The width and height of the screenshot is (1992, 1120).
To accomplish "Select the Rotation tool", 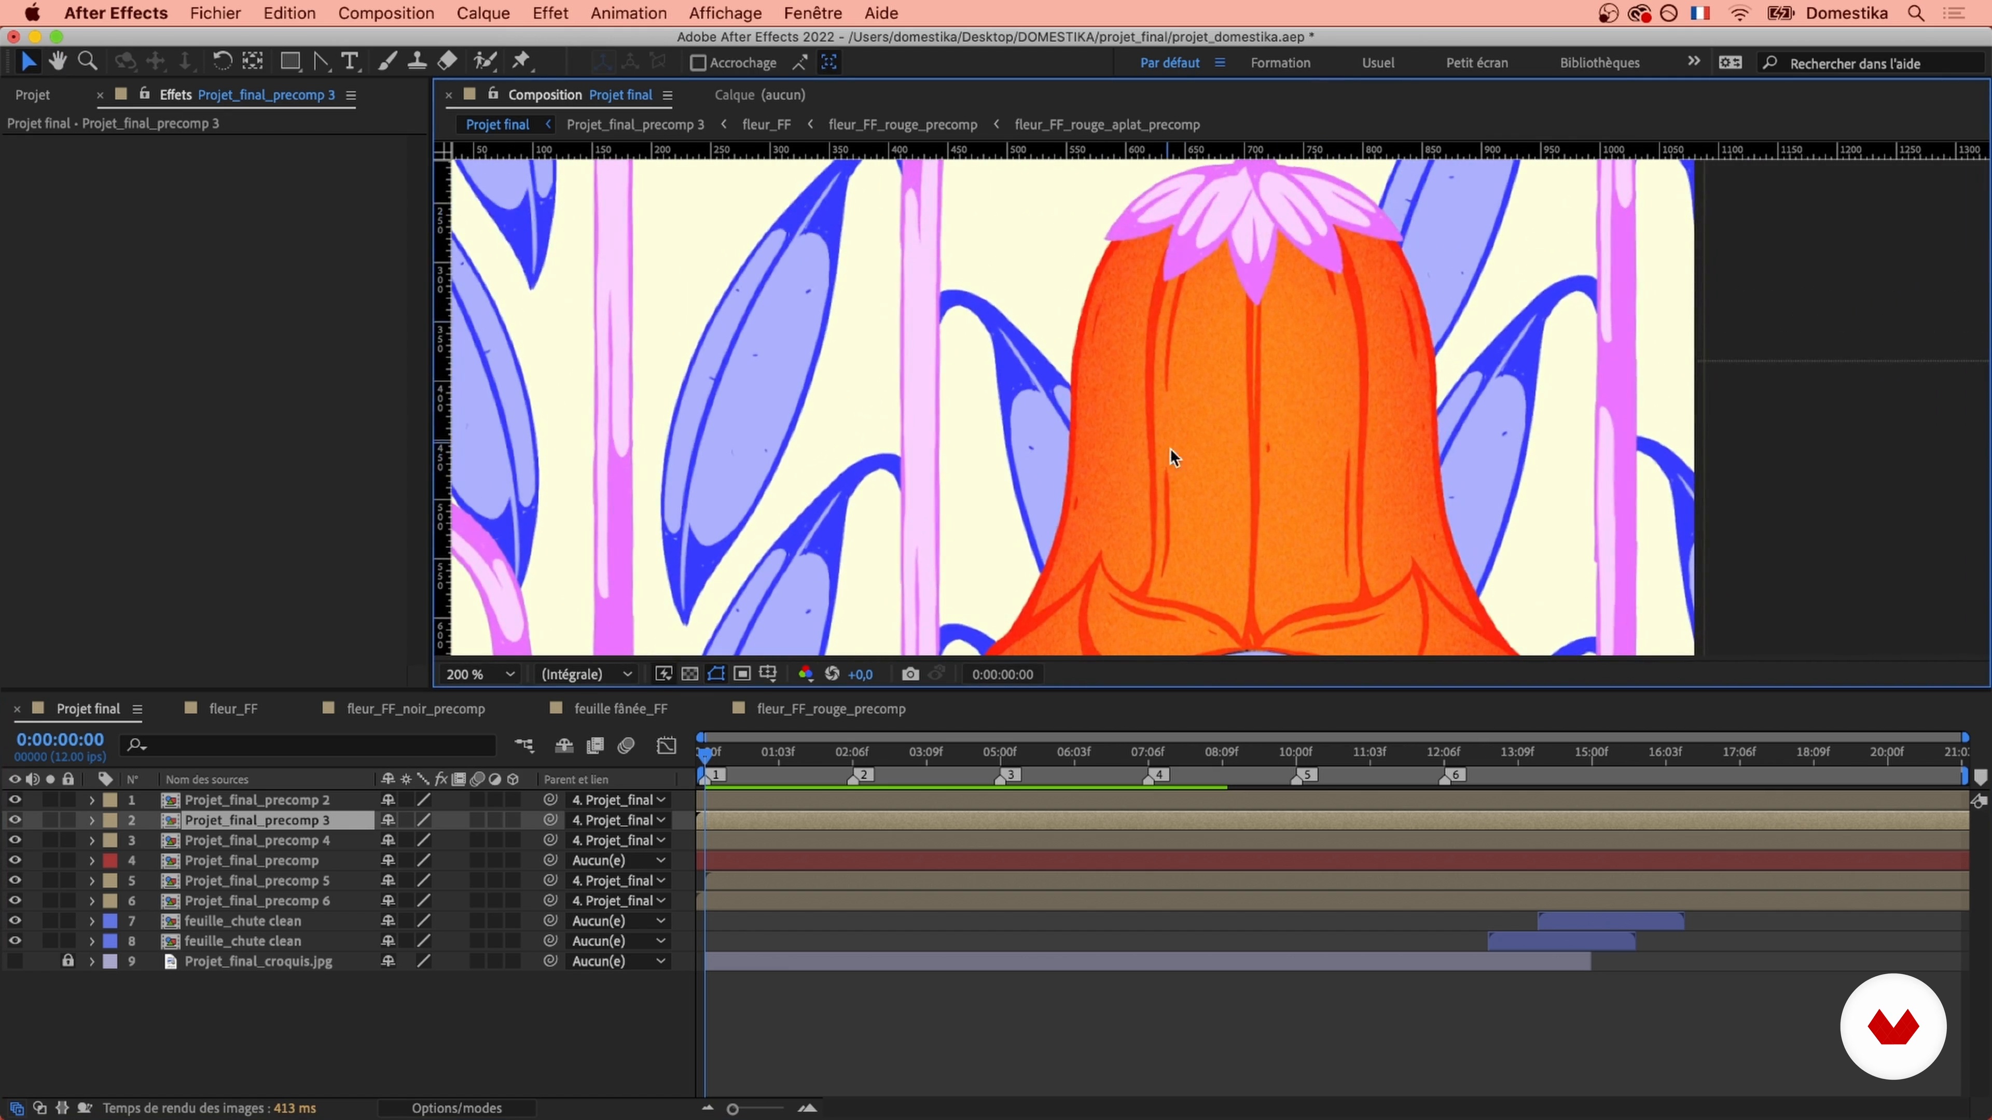I will click(x=222, y=62).
